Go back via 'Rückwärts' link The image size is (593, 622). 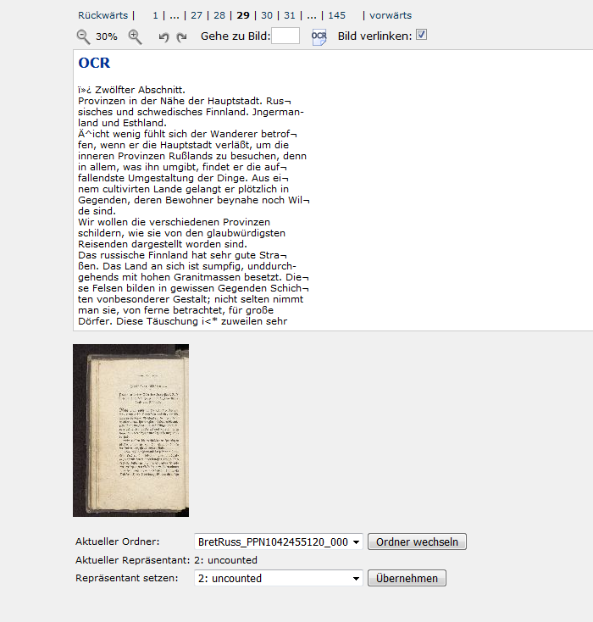click(x=103, y=15)
